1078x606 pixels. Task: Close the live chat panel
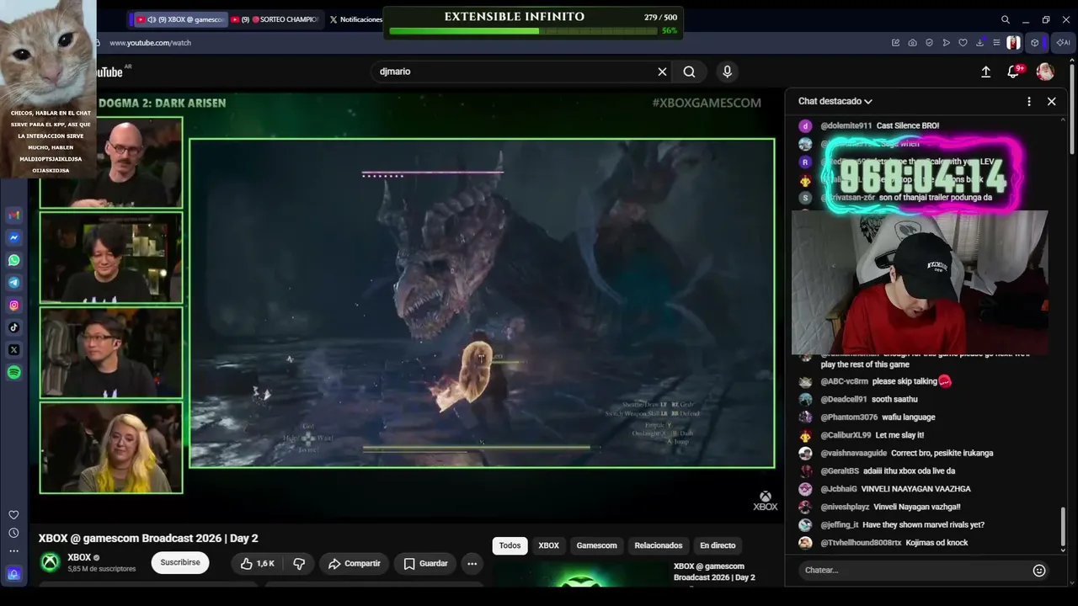[1051, 101]
